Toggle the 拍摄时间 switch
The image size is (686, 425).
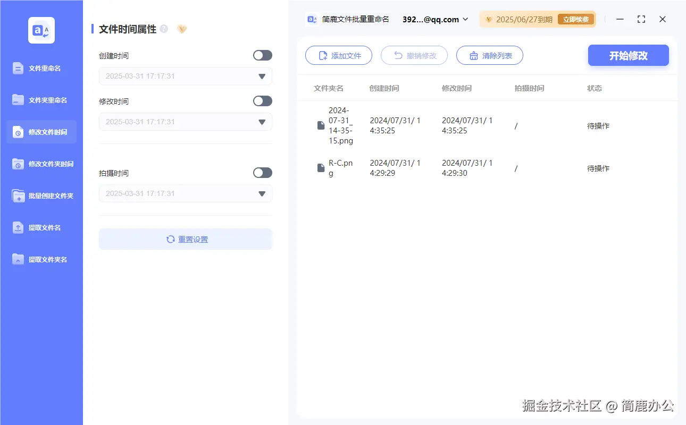click(263, 173)
